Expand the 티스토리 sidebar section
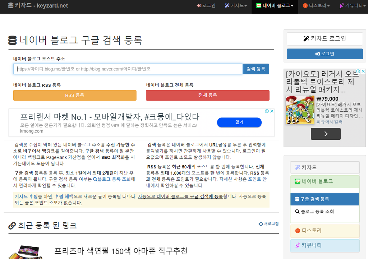368x259 pixels. tap(325, 231)
